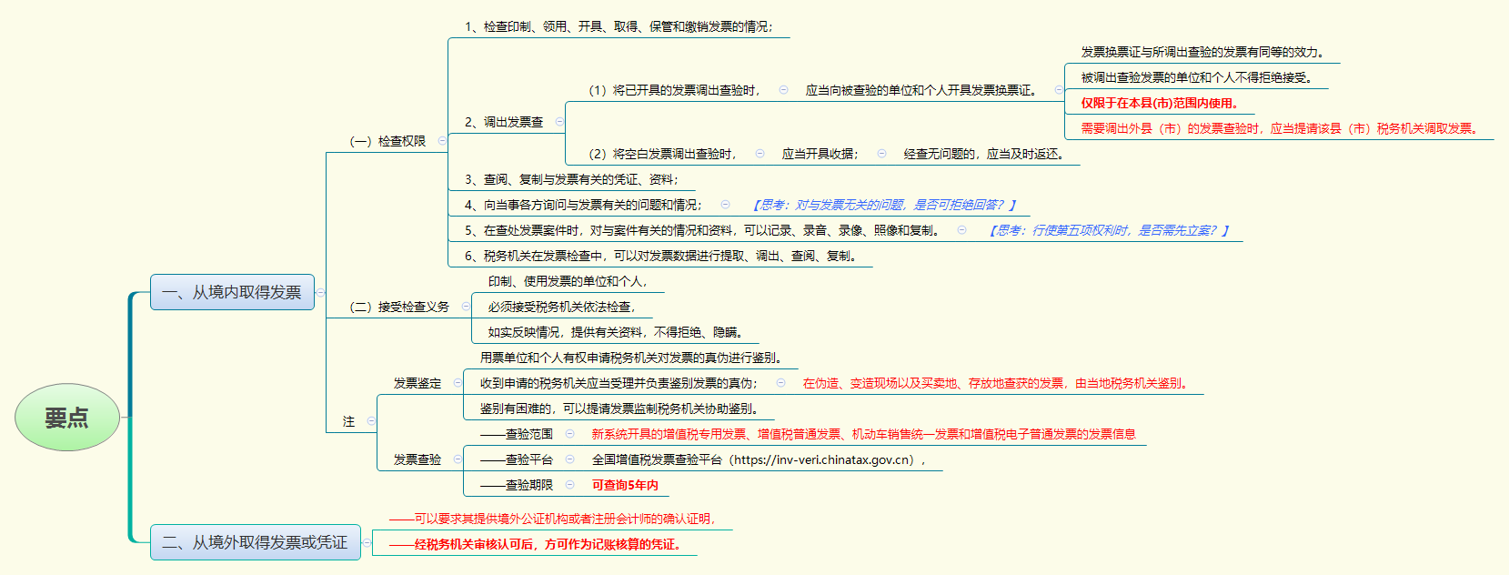Select the 一、从境内取得发票 topic box
The height and width of the screenshot is (575, 1509).
pos(232,292)
